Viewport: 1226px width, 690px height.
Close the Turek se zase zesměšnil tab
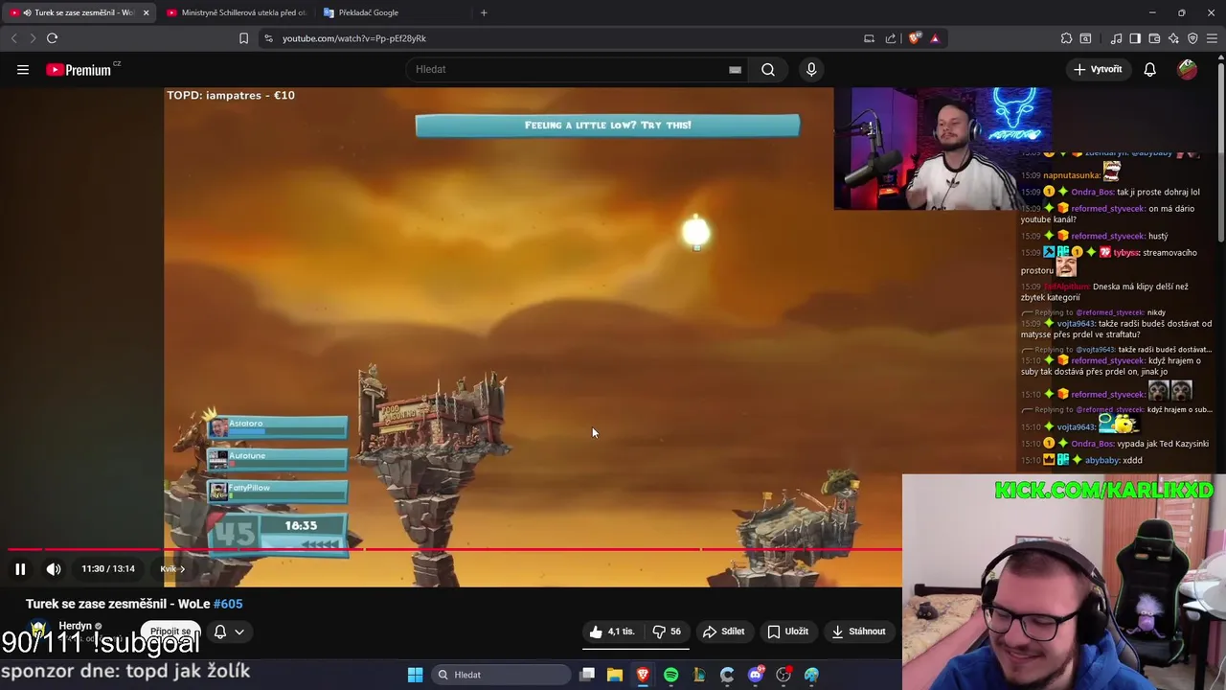click(x=147, y=12)
